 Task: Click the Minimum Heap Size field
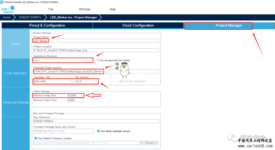click(76, 96)
